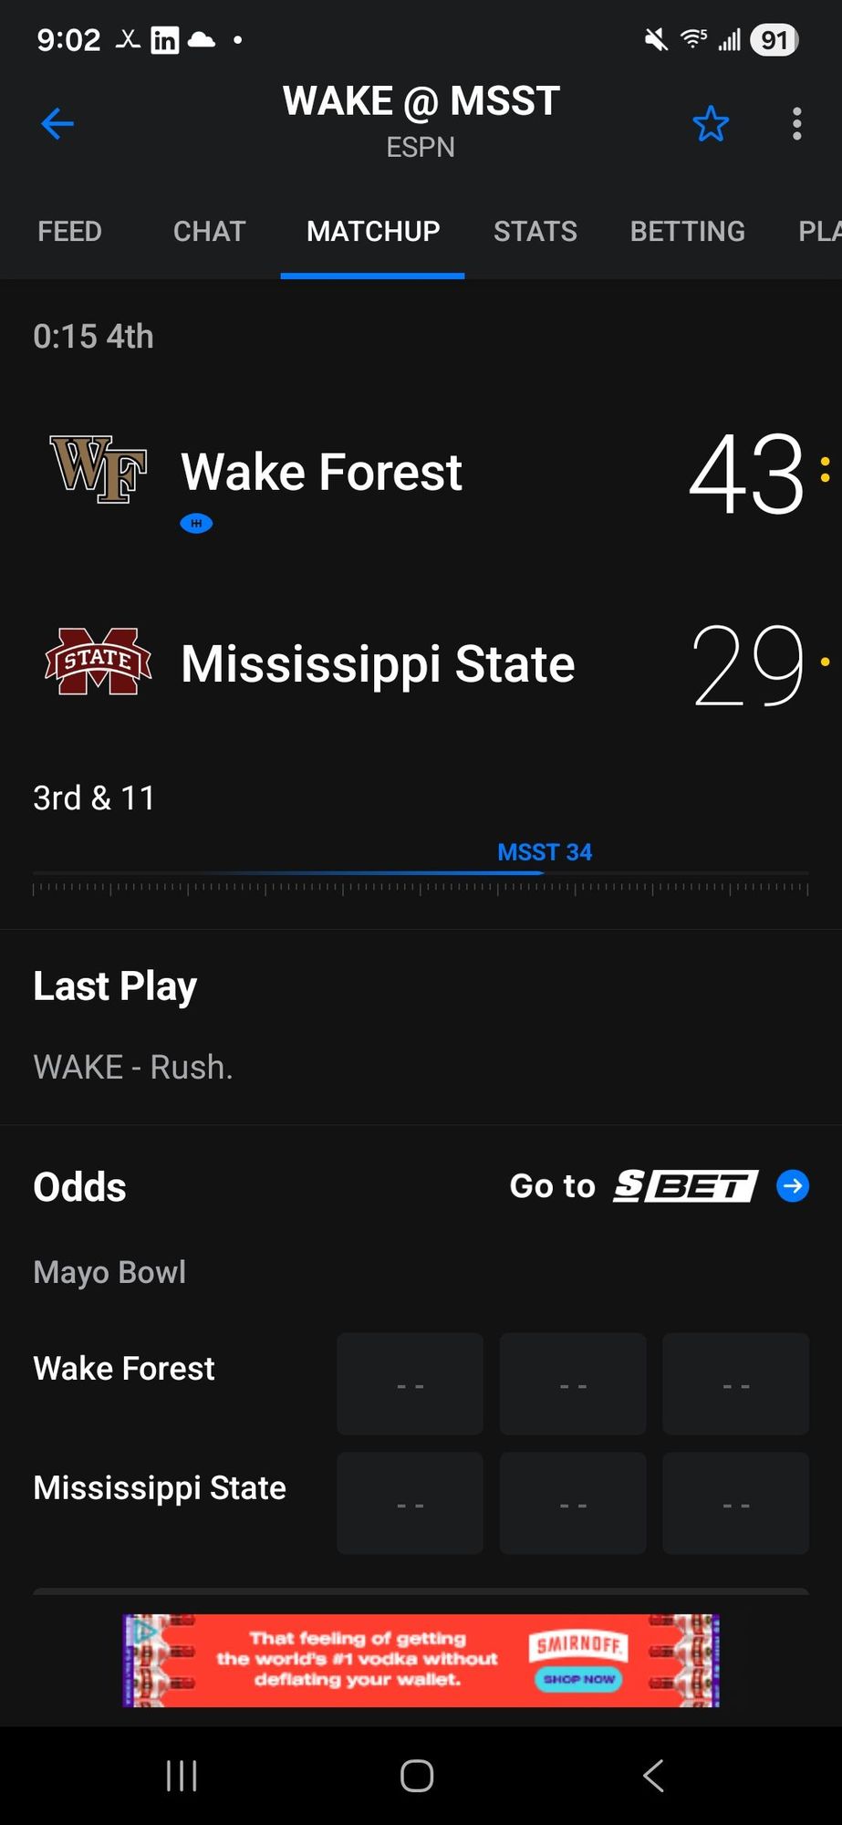Tap the blue back arrow
The image size is (842, 1825).
57,123
